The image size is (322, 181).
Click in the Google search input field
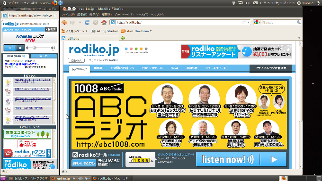tap(279, 22)
